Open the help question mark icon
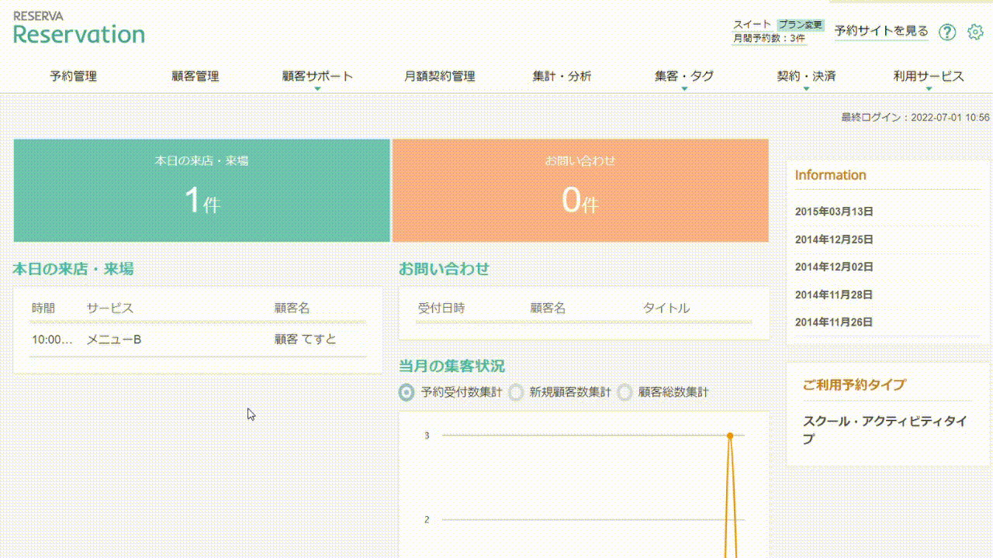This screenshot has width=993, height=558. point(947,32)
